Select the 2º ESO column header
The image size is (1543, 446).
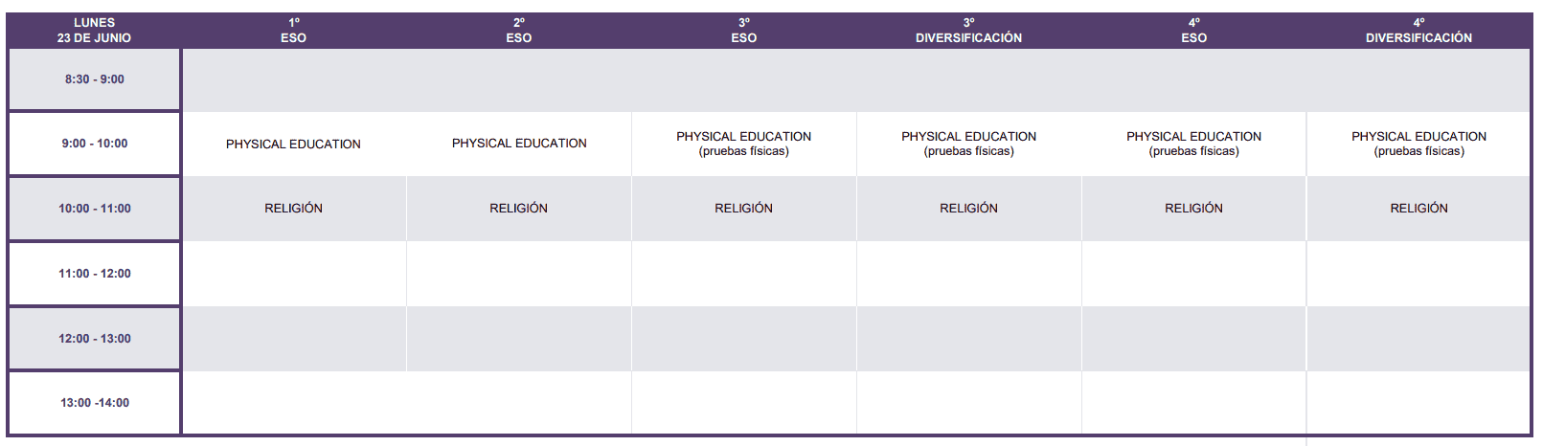coord(519,31)
